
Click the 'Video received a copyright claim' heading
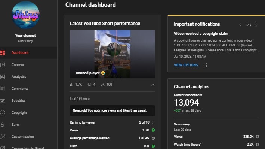click(201, 34)
